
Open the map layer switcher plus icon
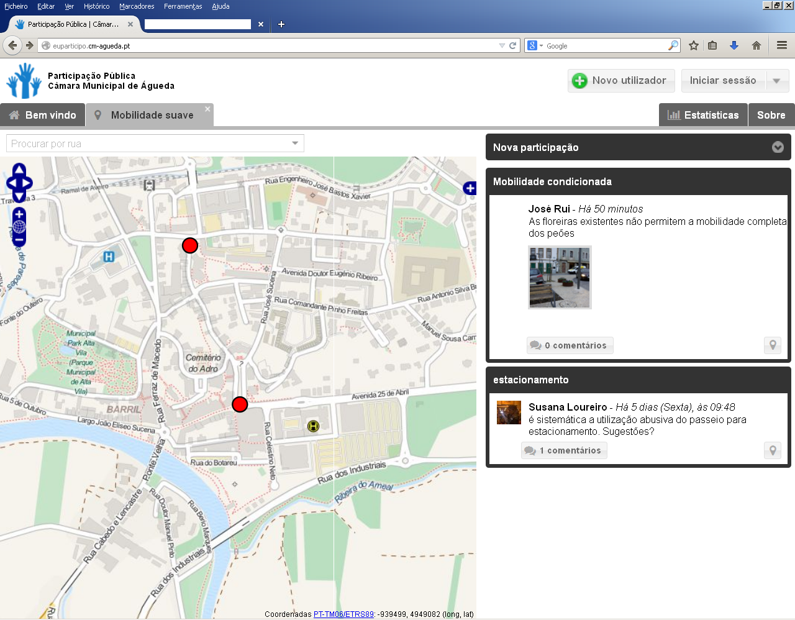click(x=470, y=188)
